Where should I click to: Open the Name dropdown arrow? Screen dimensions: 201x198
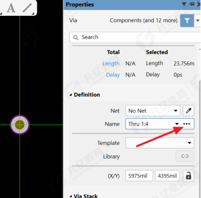click(x=177, y=124)
